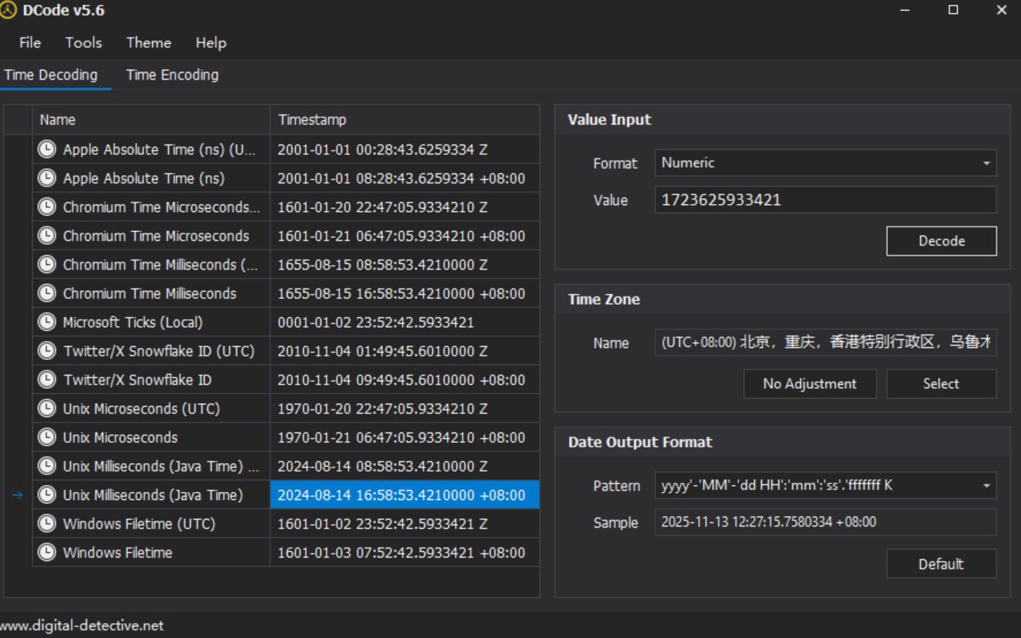Open the File menu
Image resolution: width=1021 pixels, height=638 pixels.
30,43
